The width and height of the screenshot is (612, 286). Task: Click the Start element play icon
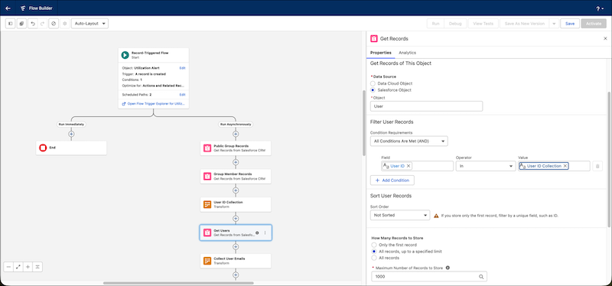pyautogui.click(x=125, y=55)
